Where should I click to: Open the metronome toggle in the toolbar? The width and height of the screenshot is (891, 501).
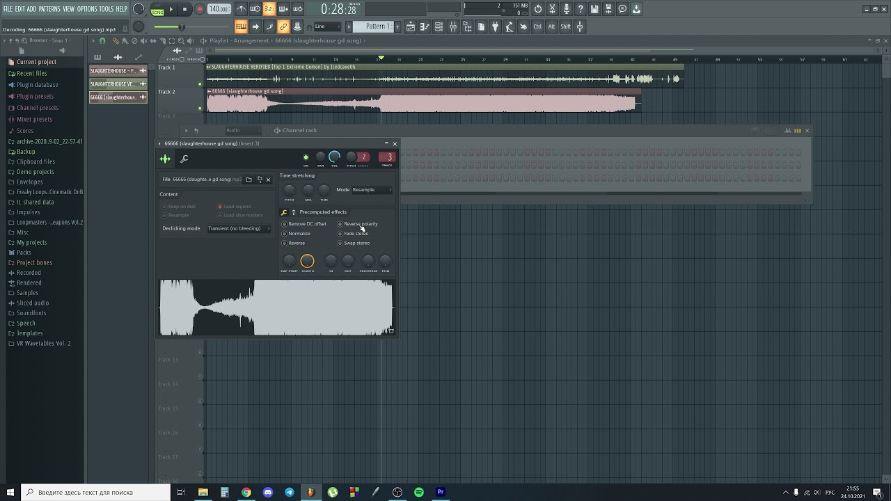click(241, 9)
